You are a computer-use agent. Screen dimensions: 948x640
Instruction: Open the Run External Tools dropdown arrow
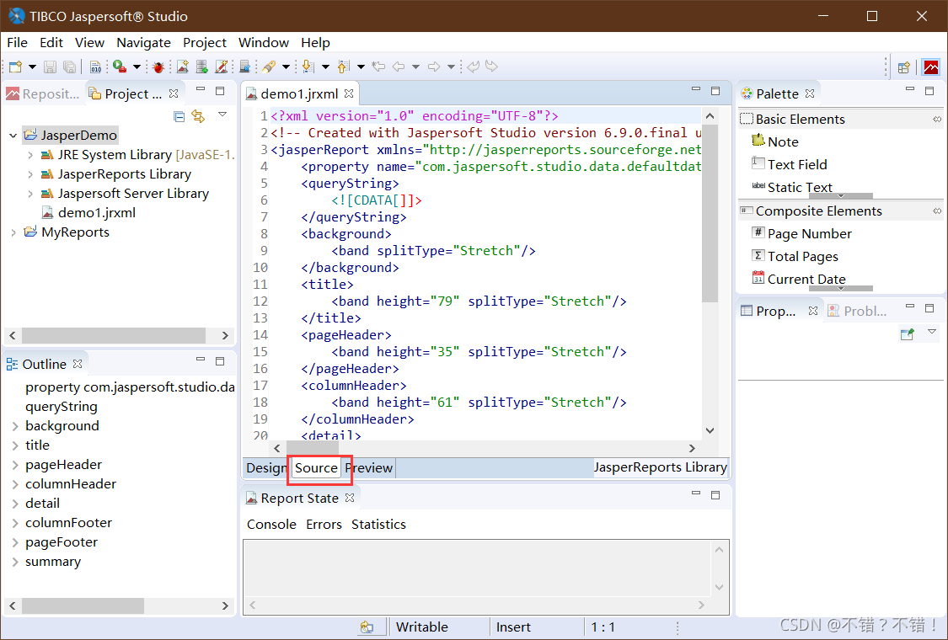[x=137, y=67]
